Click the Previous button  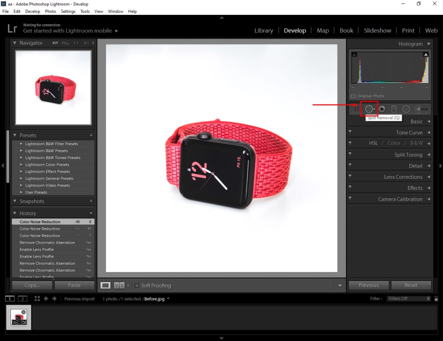coord(369,285)
